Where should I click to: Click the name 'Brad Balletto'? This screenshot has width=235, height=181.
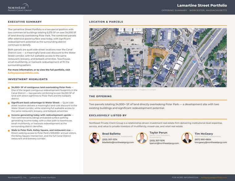(x=111, y=134)
